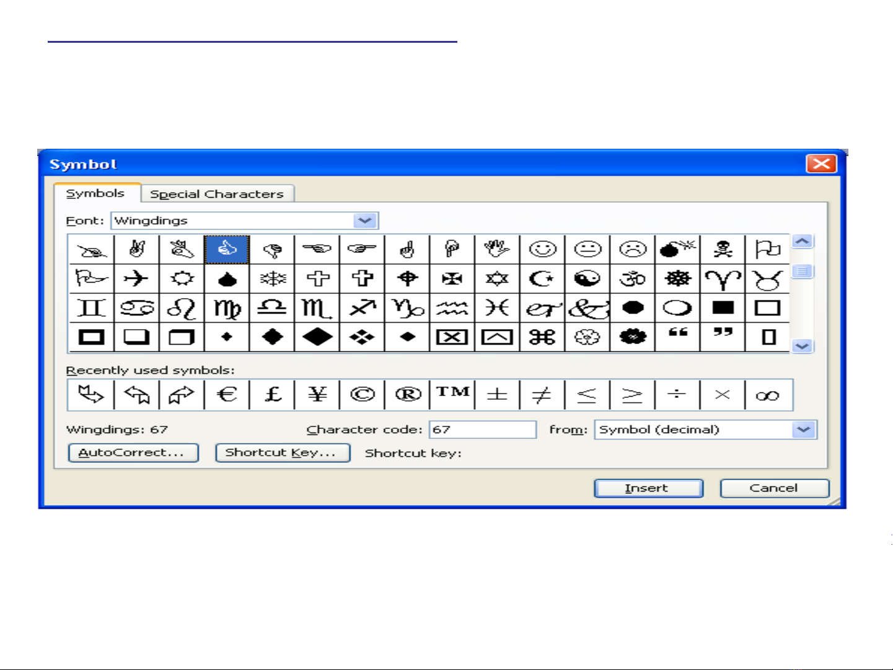Select the airplane symbol
This screenshot has width=893, height=670.
[x=136, y=278]
